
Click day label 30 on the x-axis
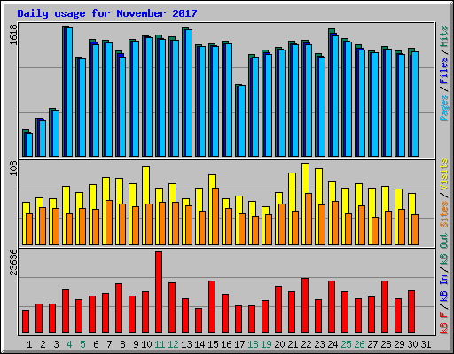coord(412,344)
